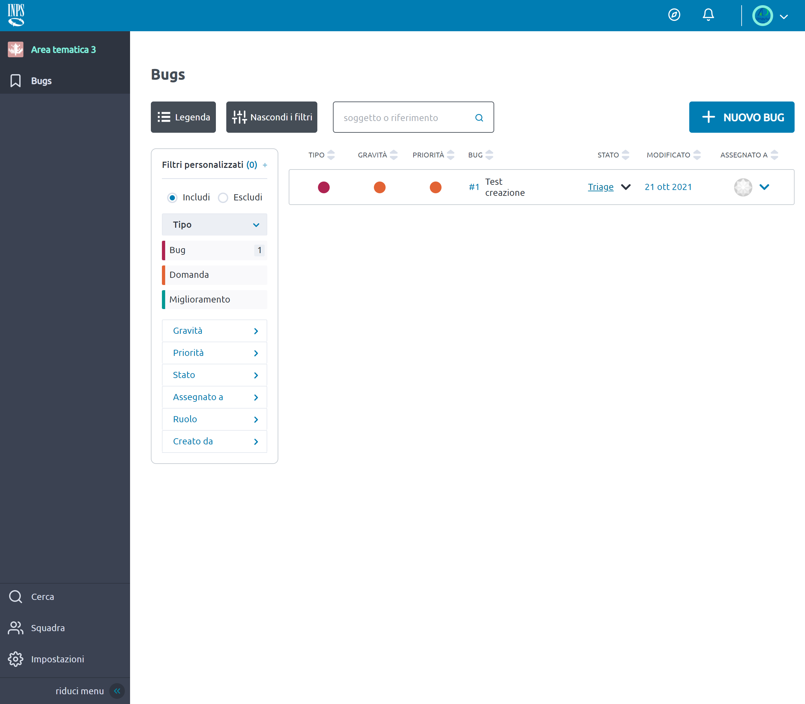
Task: Add custom filter with plus icon
Action: (265, 165)
